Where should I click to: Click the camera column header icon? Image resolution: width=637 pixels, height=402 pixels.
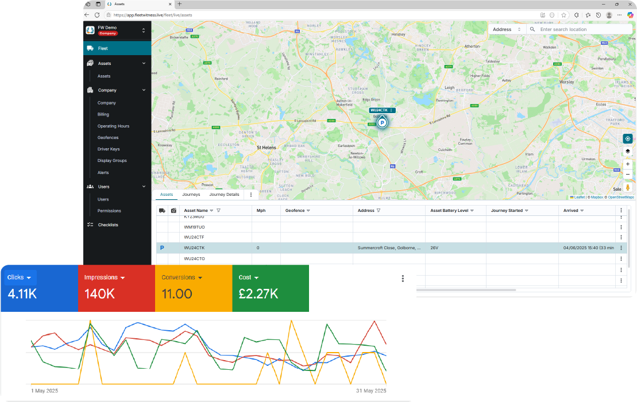click(173, 211)
